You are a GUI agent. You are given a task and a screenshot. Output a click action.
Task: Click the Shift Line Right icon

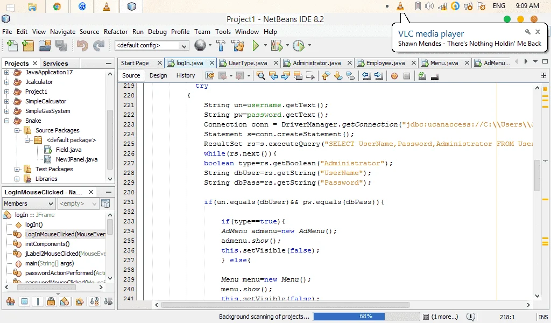378,75
